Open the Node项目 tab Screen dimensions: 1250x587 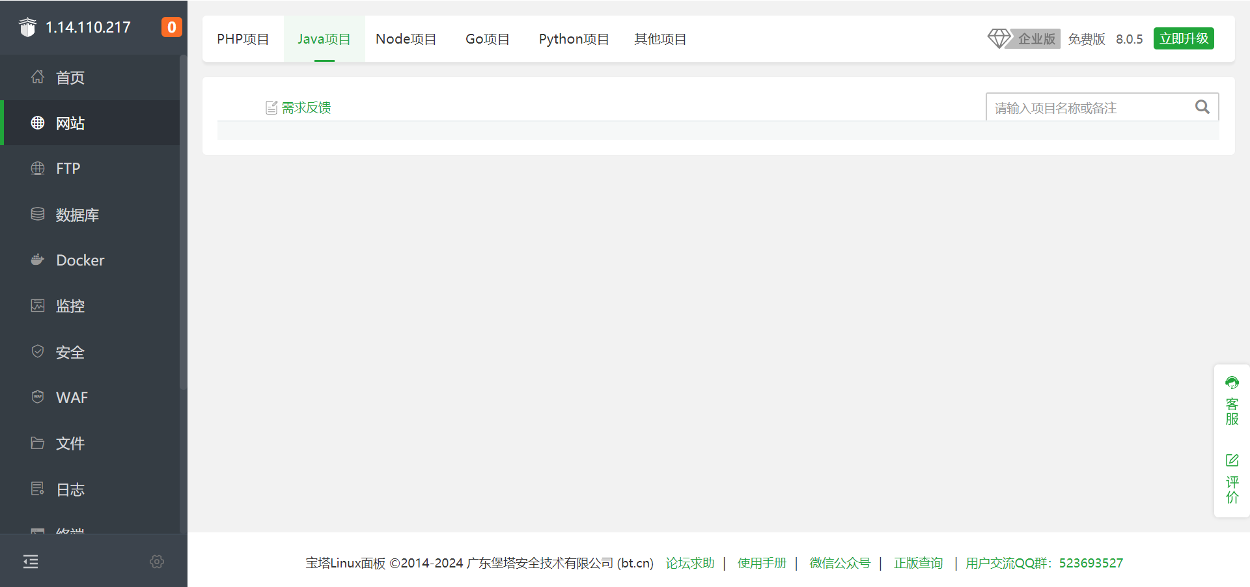406,39
